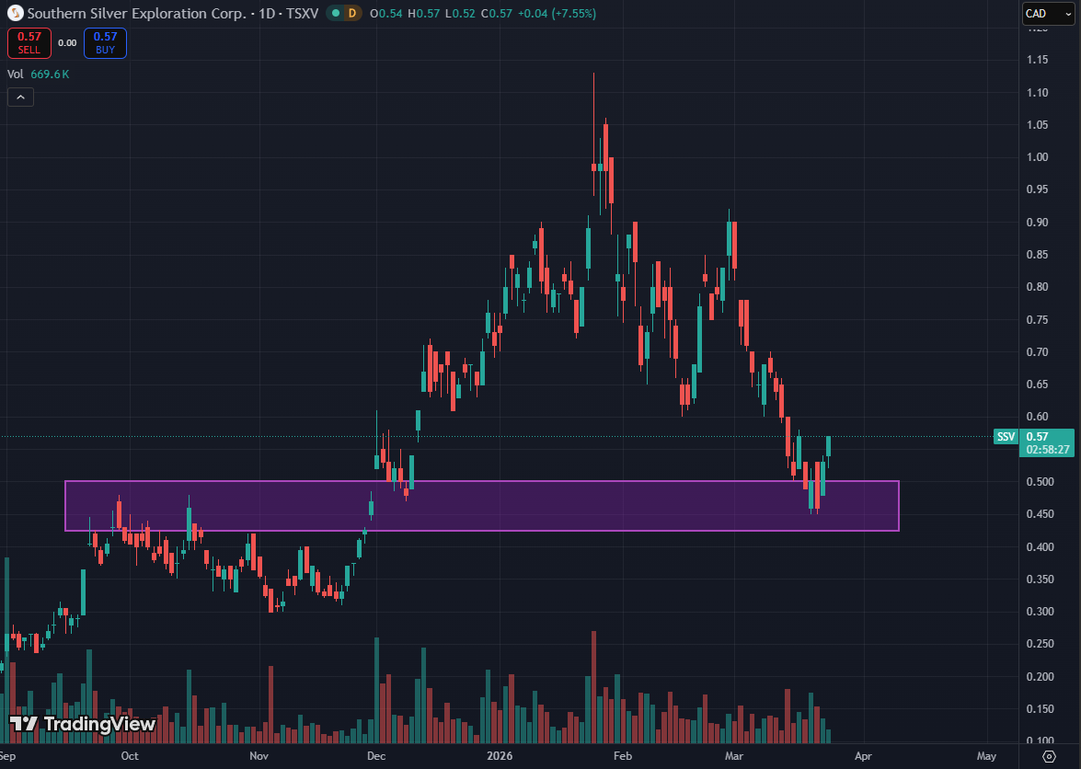Image resolution: width=1081 pixels, height=769 pixels.
Task: Click the 0.00 spread value
Action: click(67, 42)
